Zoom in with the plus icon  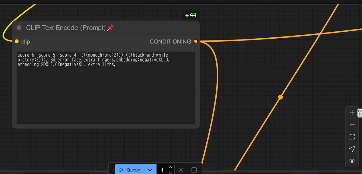point(352,113)
